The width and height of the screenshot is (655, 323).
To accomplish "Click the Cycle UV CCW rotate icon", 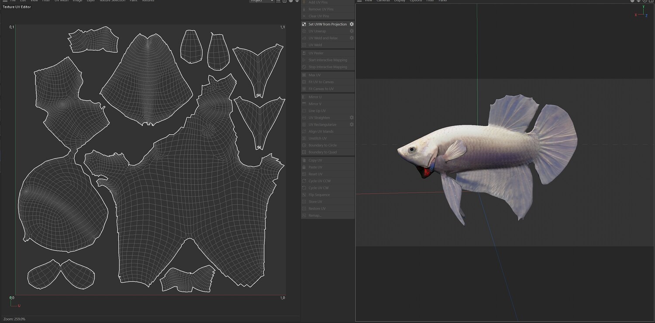I will (x=304, y=181).
